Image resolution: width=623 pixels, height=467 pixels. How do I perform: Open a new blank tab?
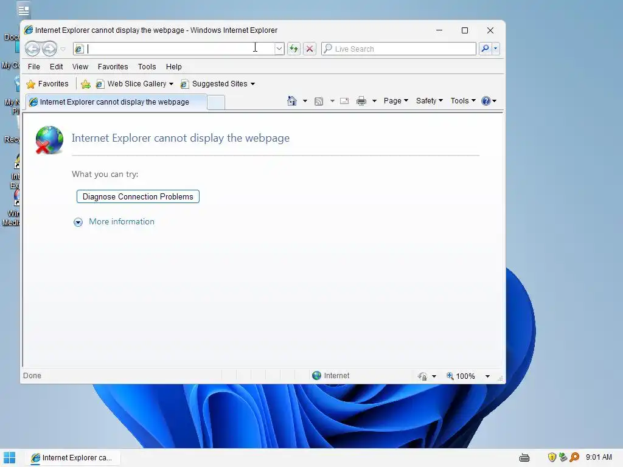[x=216, y=102]
